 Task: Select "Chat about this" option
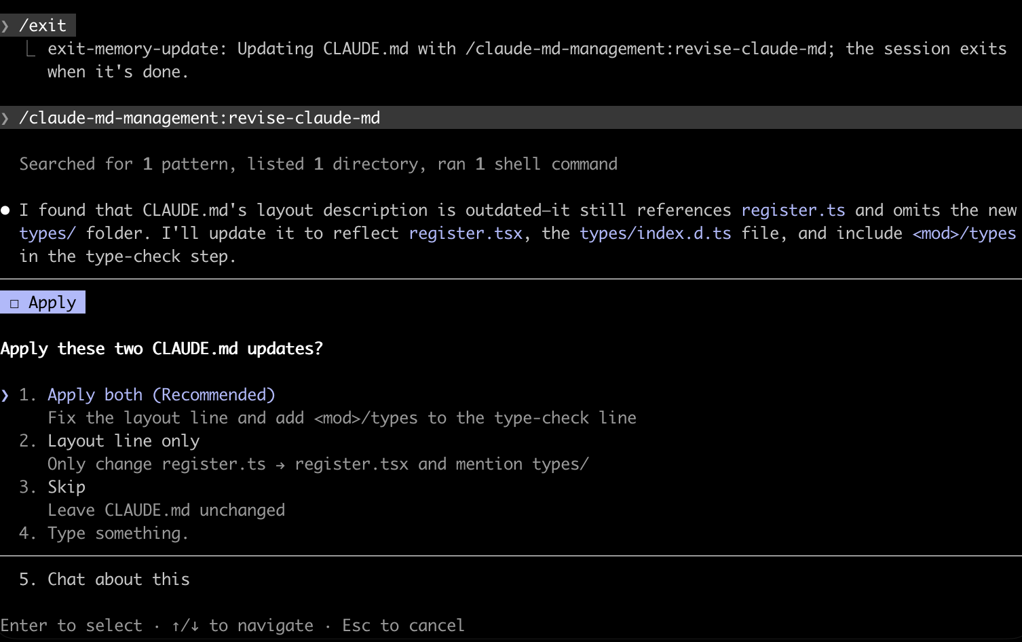pos(119,580)
